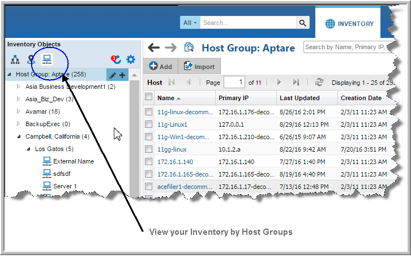The height and width of the screenshot is (258, 411).
Task: Open the INVENTORY tab
Action: [x=349, y=24]
